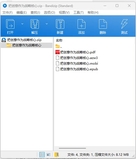Open the 文件(F) menu
The height and width of the screenshot is (159, 136).
tap(7, 13)
